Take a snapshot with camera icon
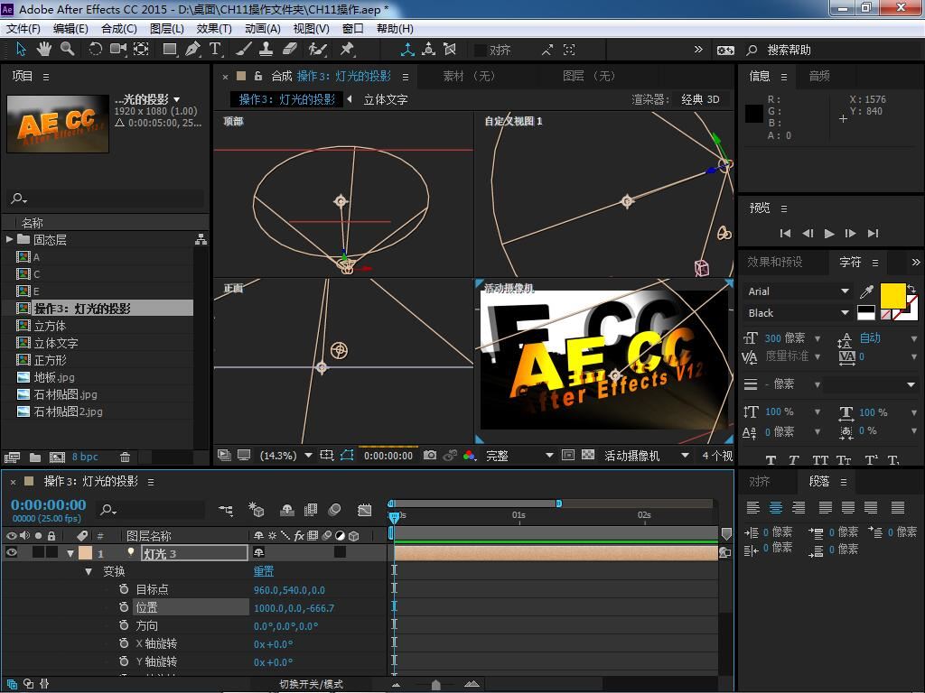 [430, 456]
